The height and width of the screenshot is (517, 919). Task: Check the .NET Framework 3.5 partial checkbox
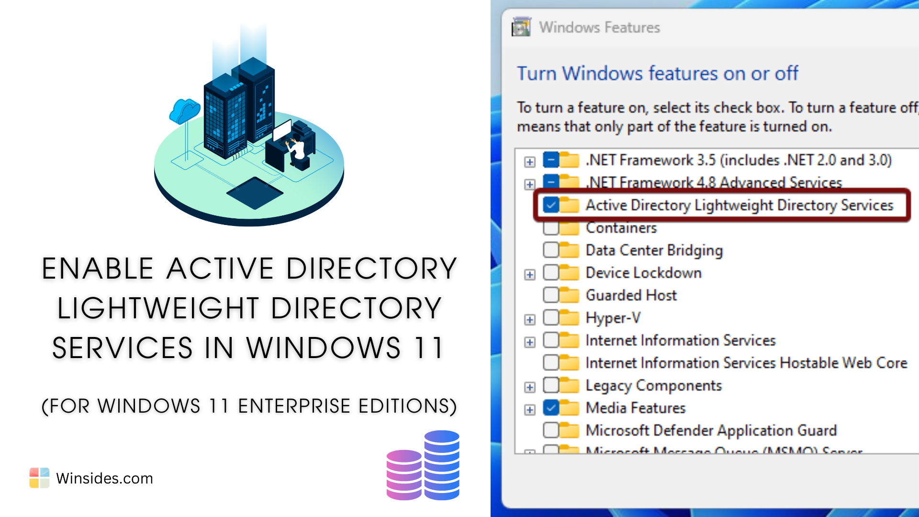[x=551, y=160]
